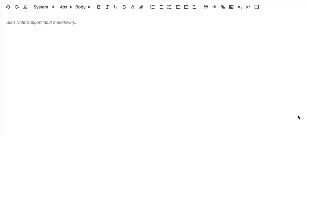Toggle underline formatting
This screenshot has width=309, height=206.
pyautogui.click(x=116, y=7)
